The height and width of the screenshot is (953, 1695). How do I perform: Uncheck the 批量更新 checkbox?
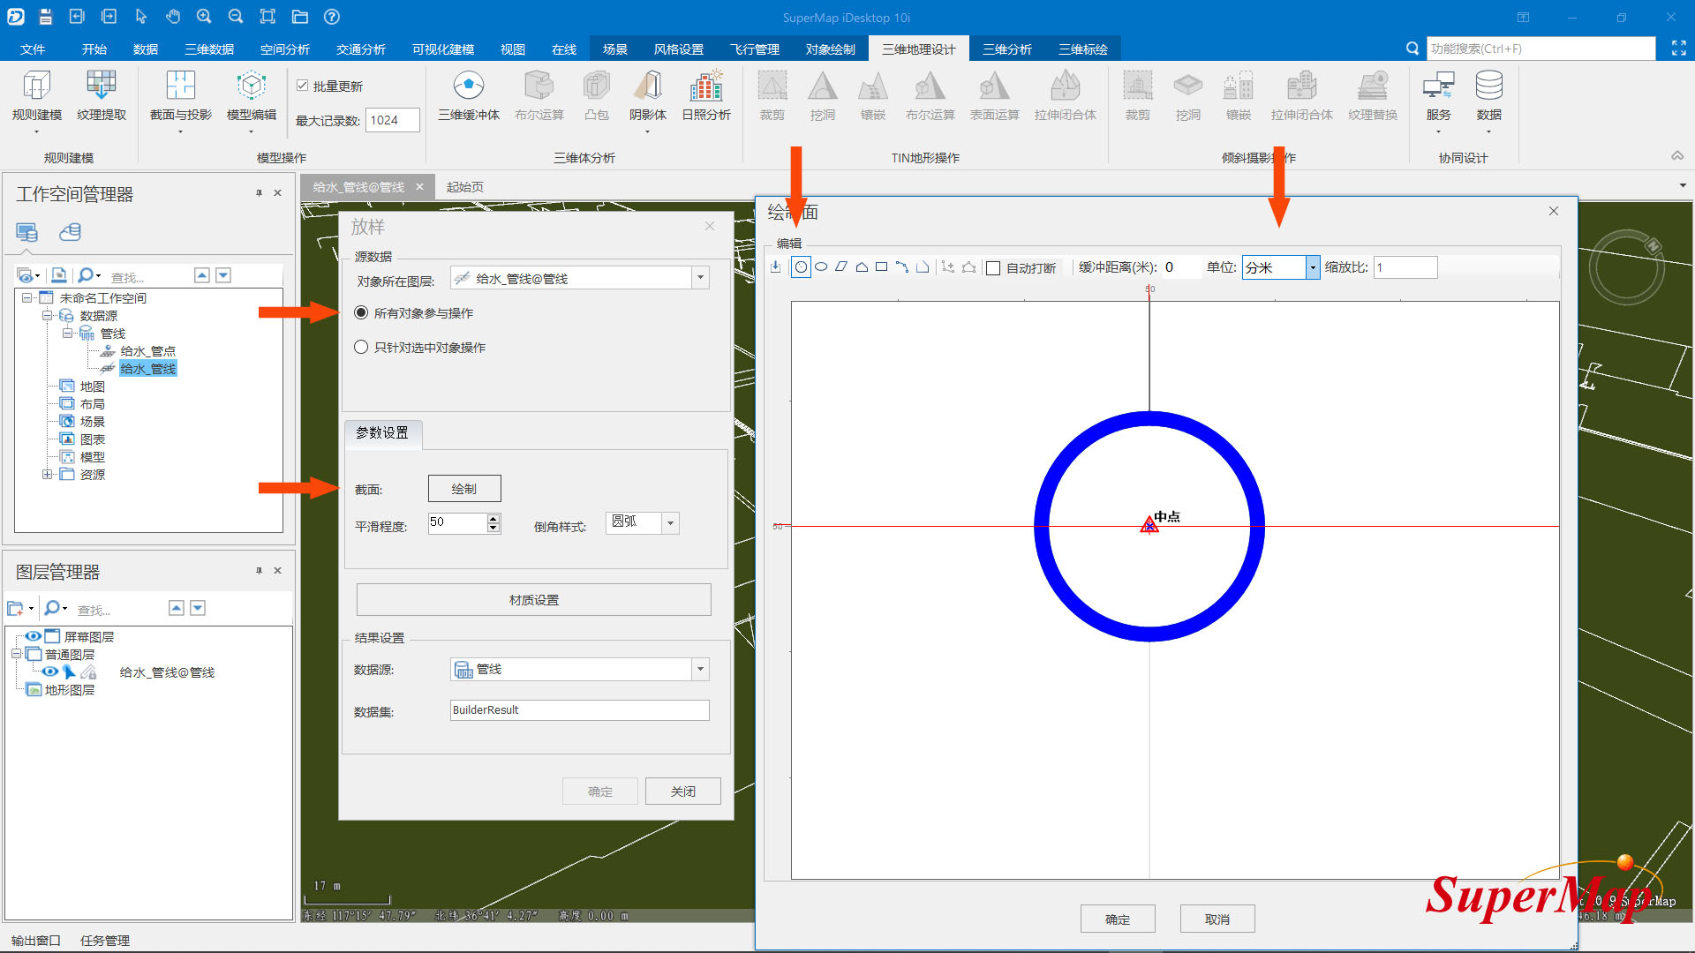click(303, 86)
